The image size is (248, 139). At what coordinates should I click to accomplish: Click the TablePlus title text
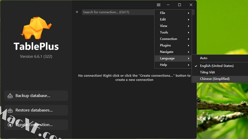point(36,46)
